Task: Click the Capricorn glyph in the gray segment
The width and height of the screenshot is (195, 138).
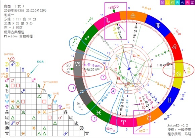Action: pos(77,64)
